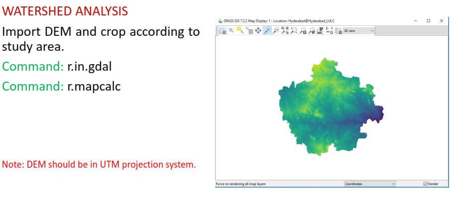This screenshot has height=205, width=456.
Task: Activate Select vector features tool
Action: pyautogui.click(x=240, y=31)
